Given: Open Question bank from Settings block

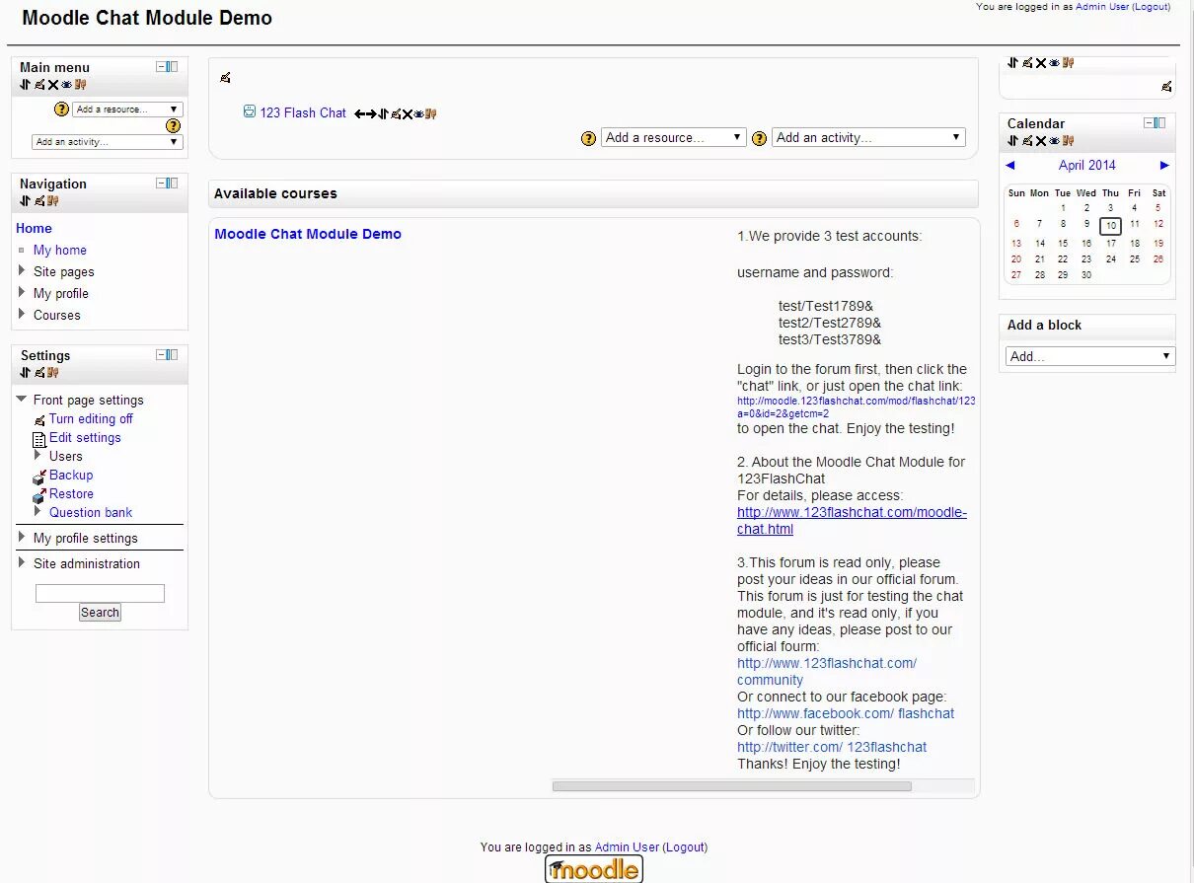Looking at the screenshot, I should coord(91,512).
